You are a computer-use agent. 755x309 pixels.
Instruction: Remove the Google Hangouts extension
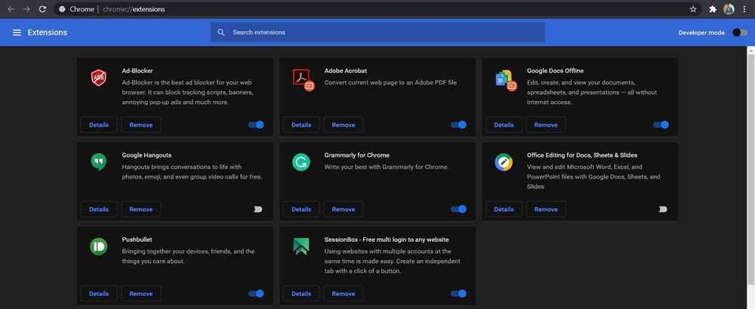pyautogui.click(x=141, y=210)
